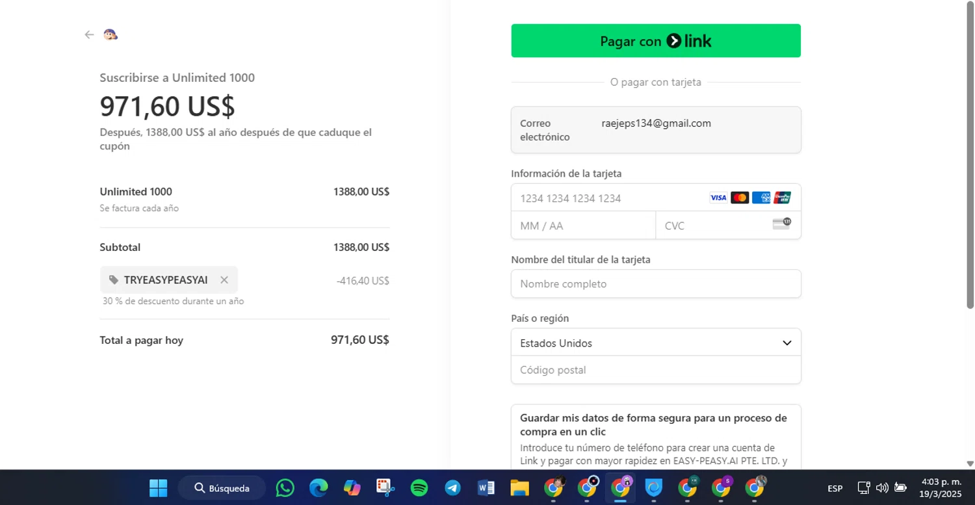Click the merchant avatar logo at top left

click(110, 35)
